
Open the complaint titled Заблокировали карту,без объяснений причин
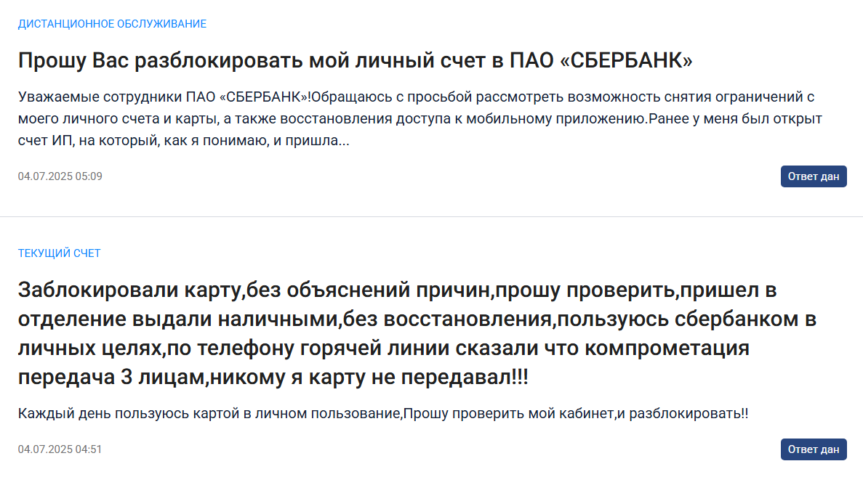pos(417,333)
